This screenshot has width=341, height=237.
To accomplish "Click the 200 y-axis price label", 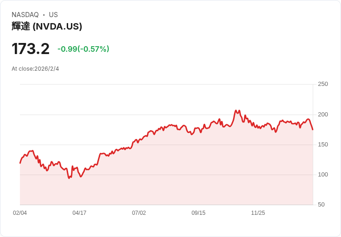I will click(322, 115).
